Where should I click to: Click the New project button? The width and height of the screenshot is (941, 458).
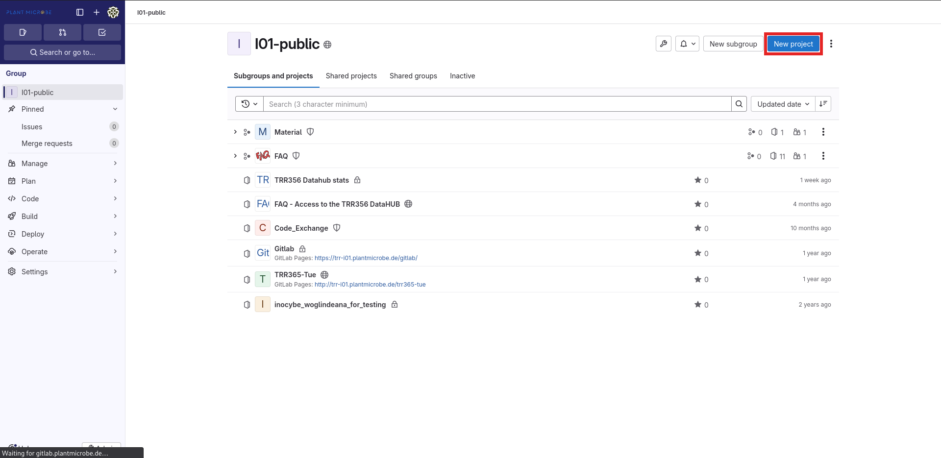[x=793, y=44]
